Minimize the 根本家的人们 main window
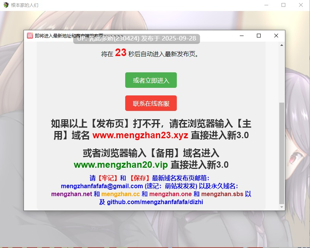The width and height of the screenshot is (310, 248). [266, 5]
